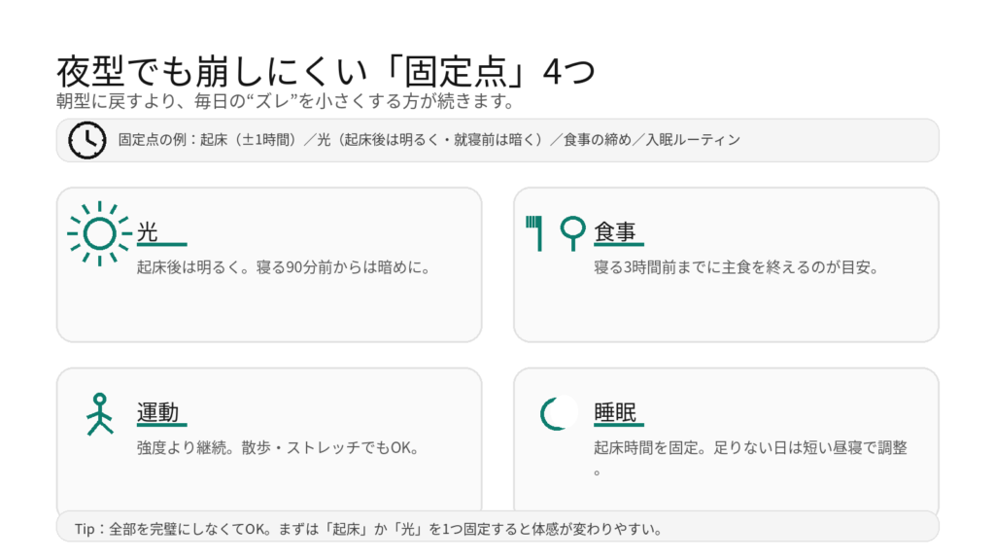Click the text about finishing meals 3時間前

736,266
